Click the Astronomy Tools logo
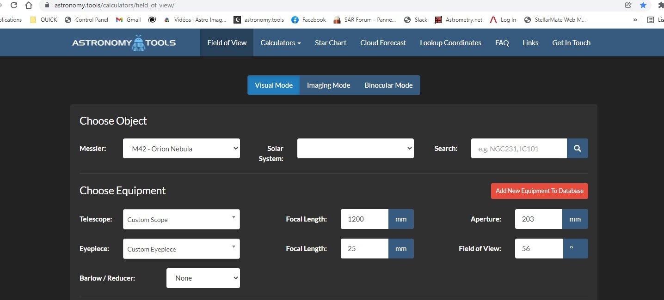The width and height of the screenshot is (664, 300). click(124, 42)
